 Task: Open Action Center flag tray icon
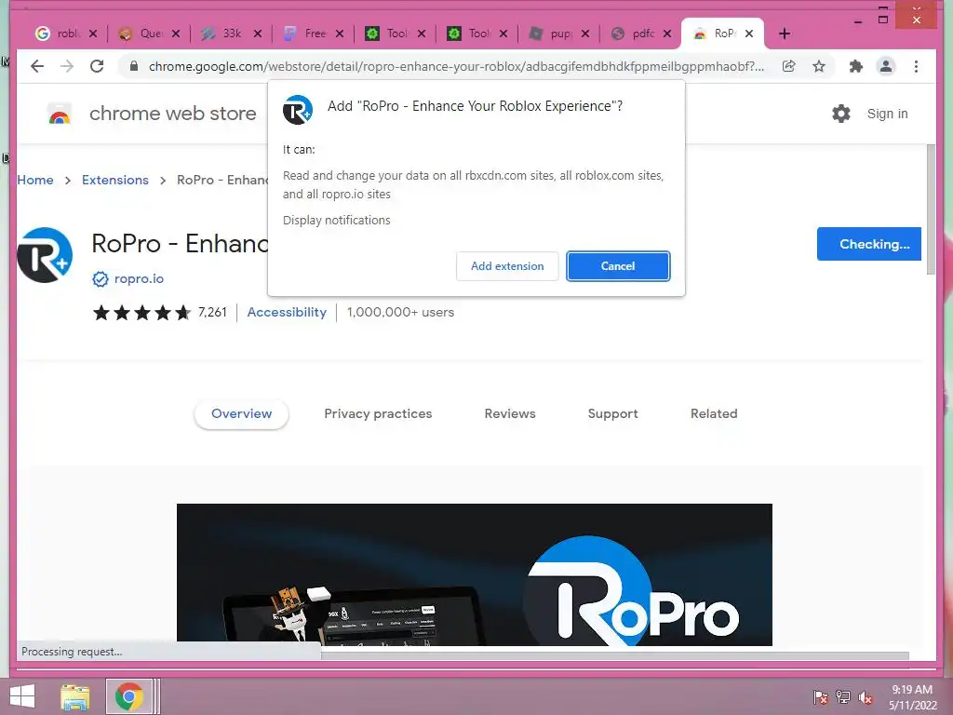[x=821, y=697]
